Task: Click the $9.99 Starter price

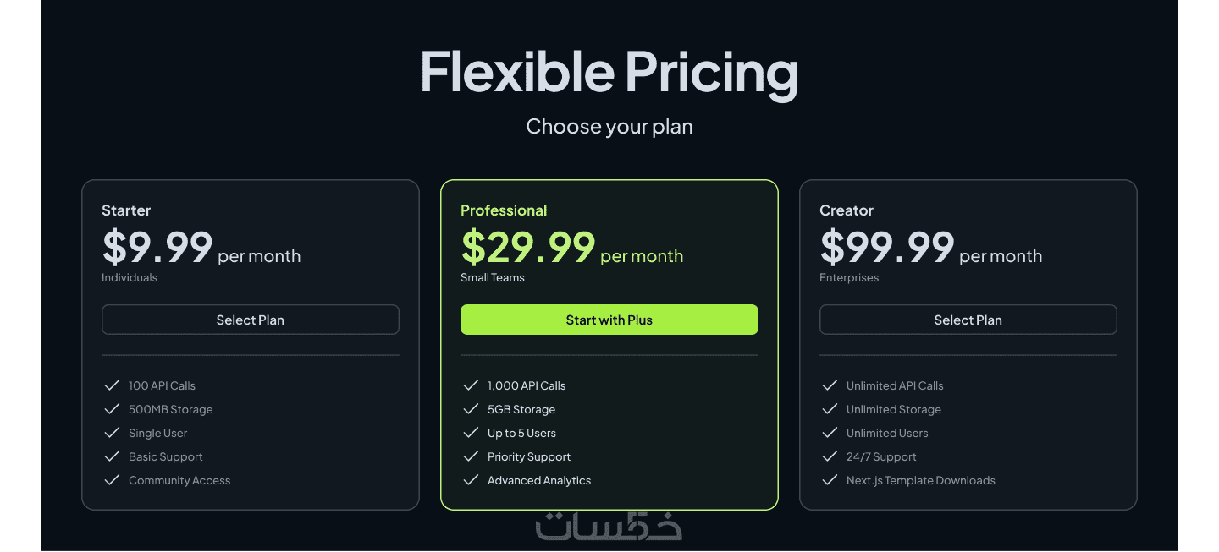Action: [157, 248]
